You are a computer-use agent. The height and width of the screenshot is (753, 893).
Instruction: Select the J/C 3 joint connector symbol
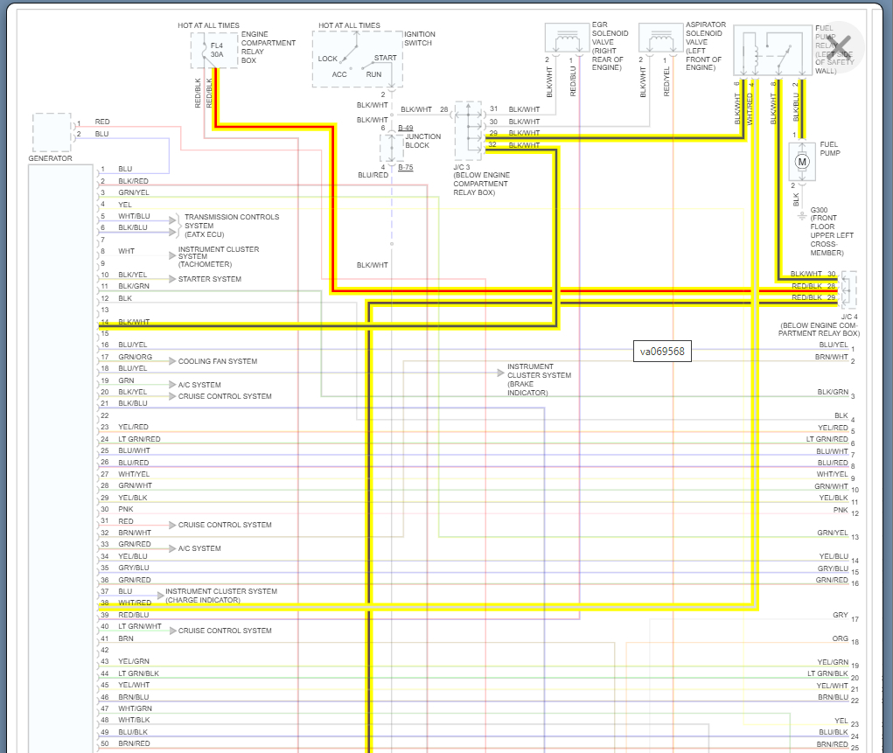(x=468, y=131)
